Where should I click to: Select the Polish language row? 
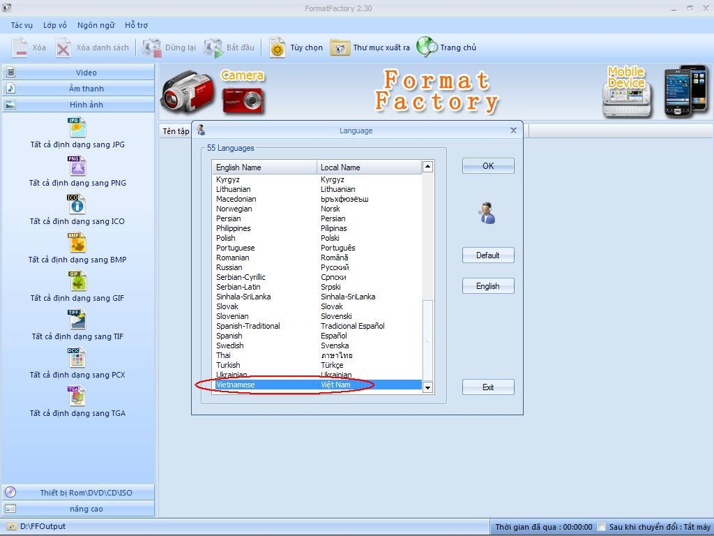point(317,238)
